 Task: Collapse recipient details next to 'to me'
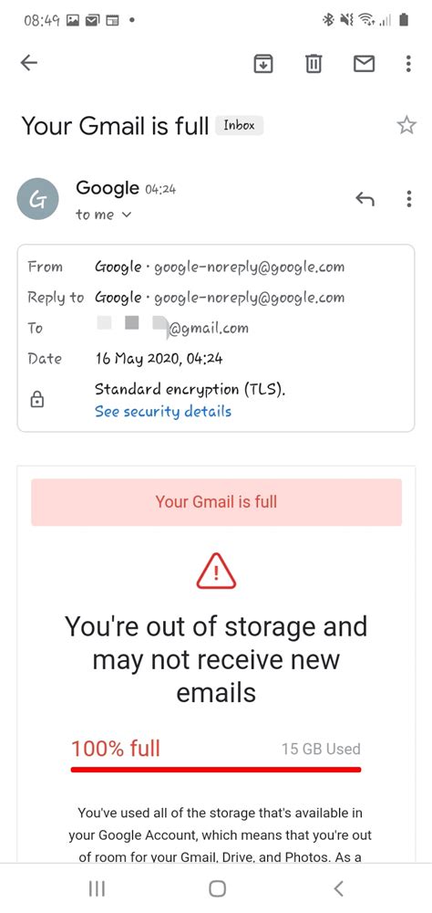tap(127, 215)
